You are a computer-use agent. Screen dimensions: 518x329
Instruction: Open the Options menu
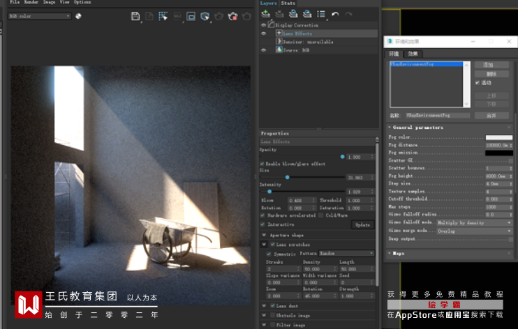click(82, 2)
